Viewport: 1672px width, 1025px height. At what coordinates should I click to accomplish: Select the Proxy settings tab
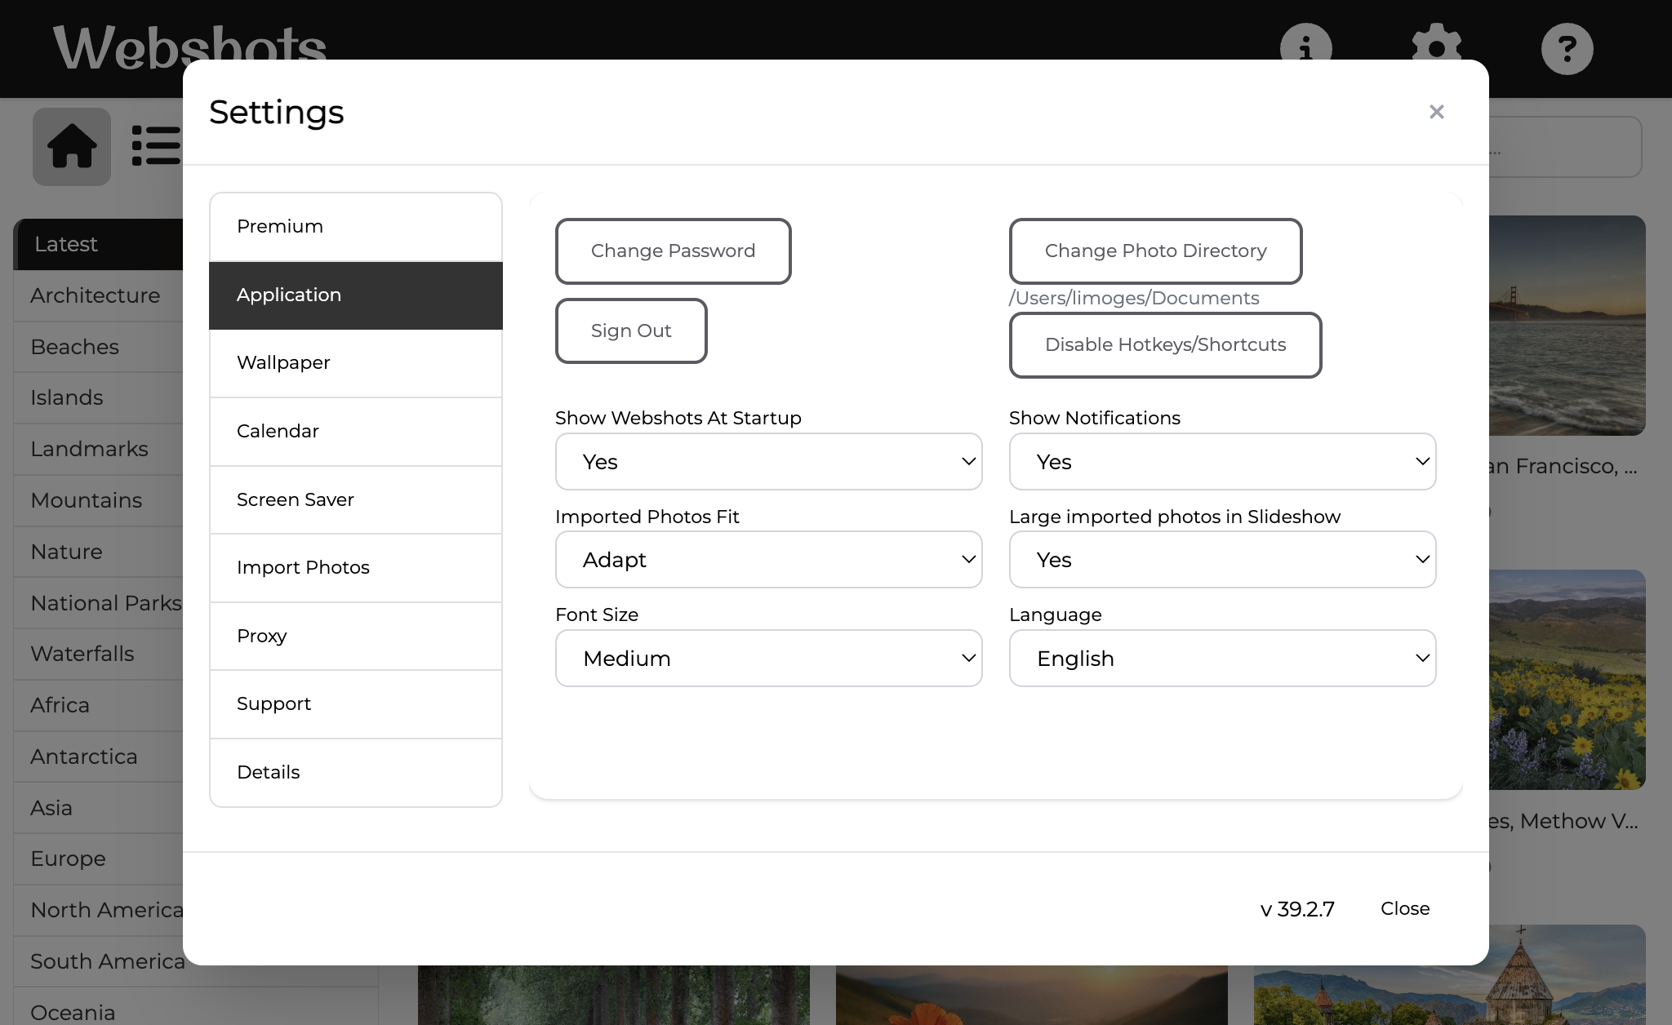(356, 636)
